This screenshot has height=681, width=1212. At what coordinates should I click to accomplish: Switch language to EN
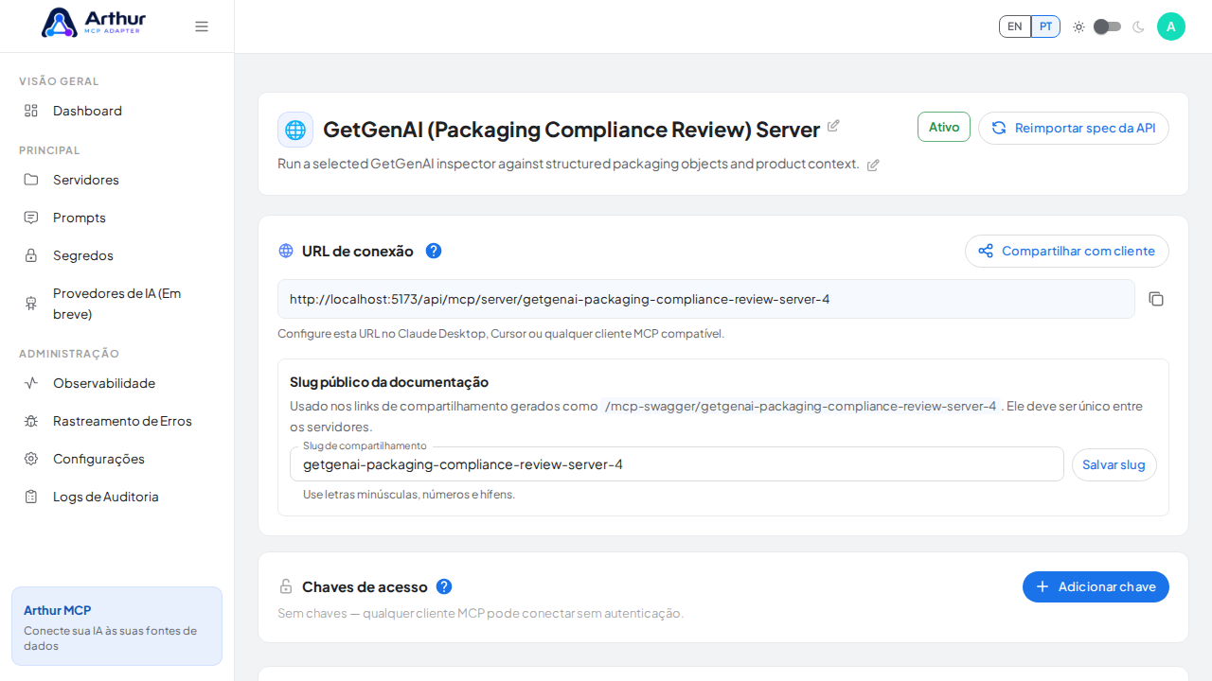click(x=1015, y=26)
